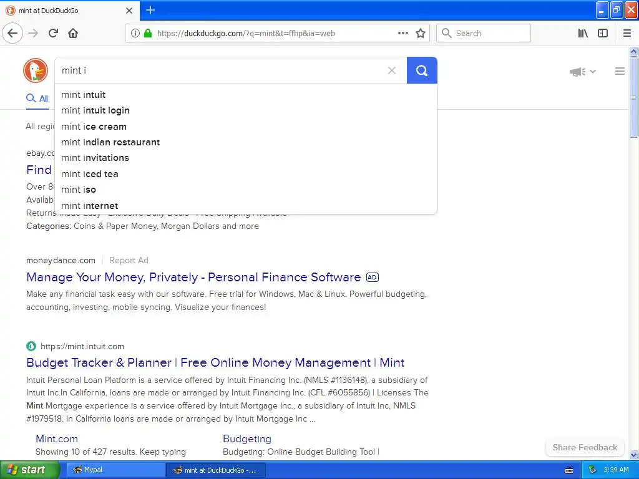This screenshot has width=639, height=479.
Task: Click the forward navigation arrow
Action: coord(33,34)
